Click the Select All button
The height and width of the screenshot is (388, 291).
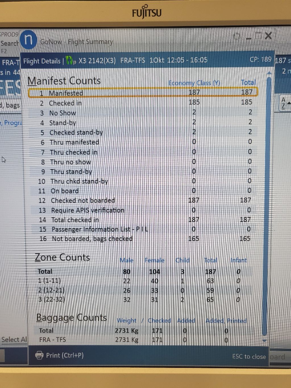(14, 339)
